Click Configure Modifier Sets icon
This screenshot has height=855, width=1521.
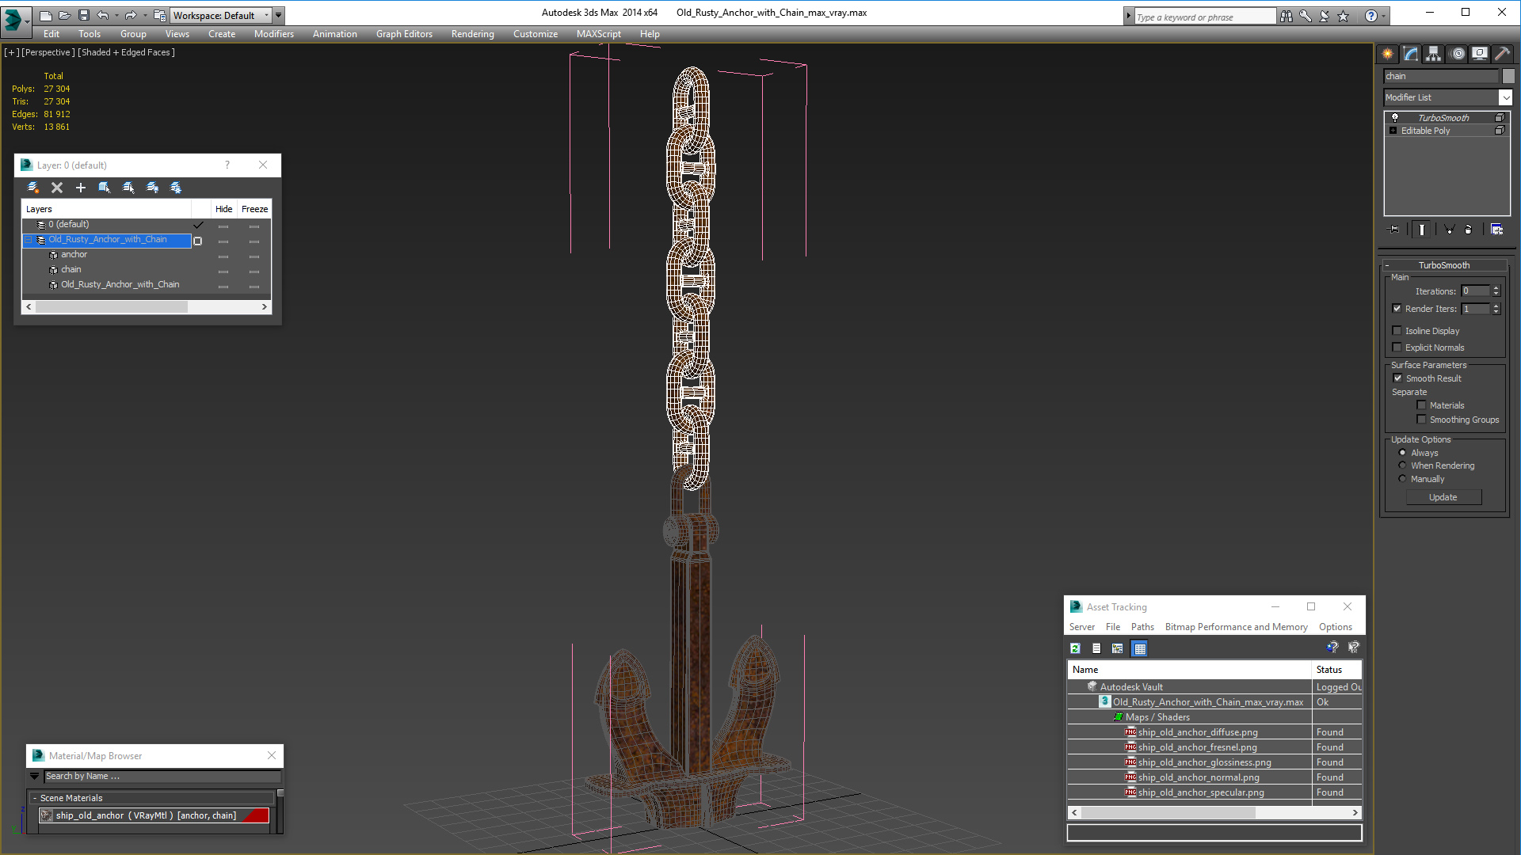click(x=1496, y=230)
